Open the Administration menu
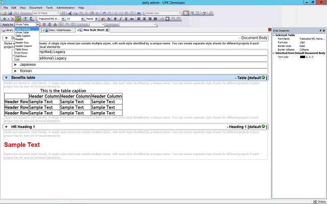 65,8
